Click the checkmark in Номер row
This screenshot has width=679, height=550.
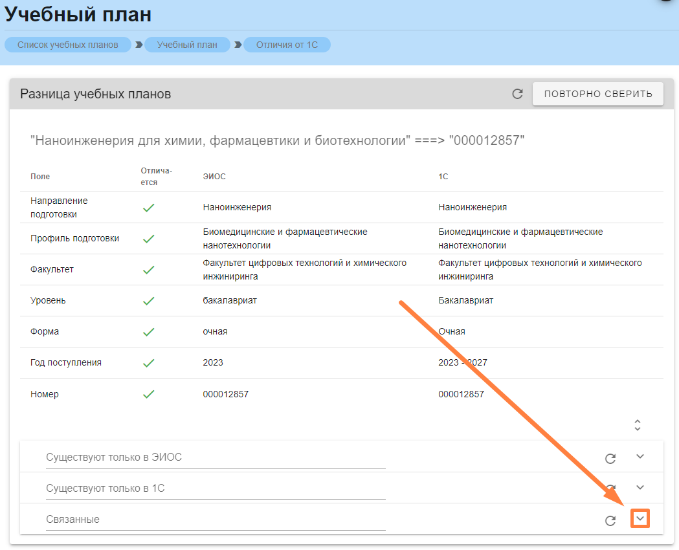pos(148,394)
